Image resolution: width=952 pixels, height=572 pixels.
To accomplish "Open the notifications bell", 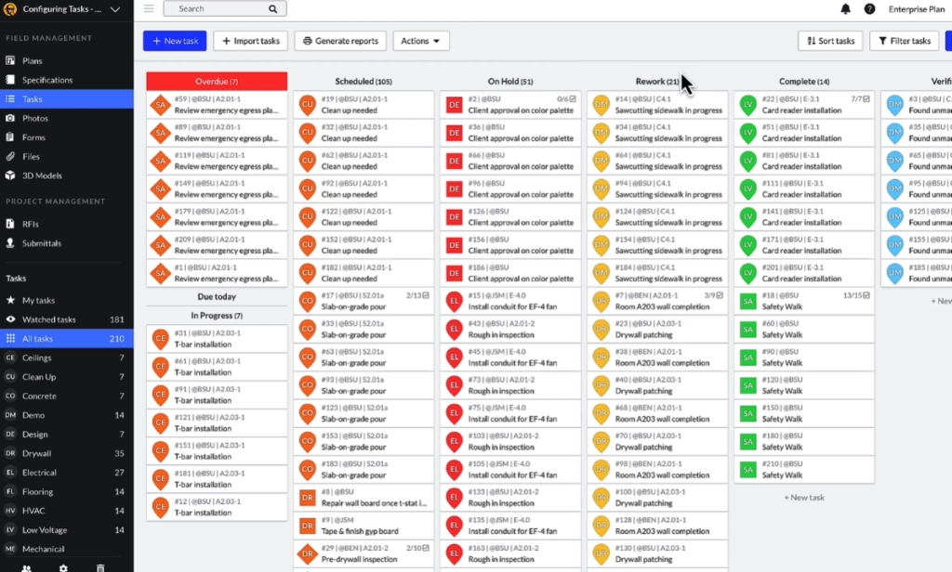I will (x=843, y=9).
